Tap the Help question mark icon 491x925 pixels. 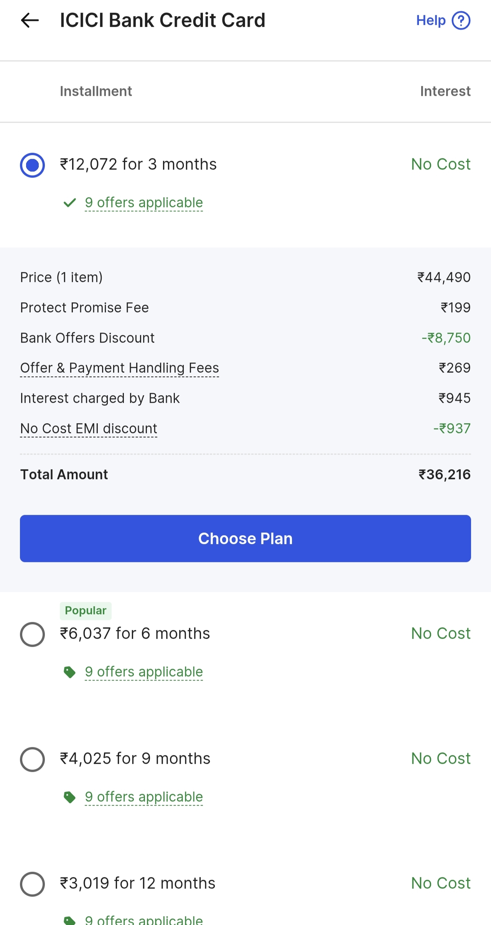click(461, 20)
